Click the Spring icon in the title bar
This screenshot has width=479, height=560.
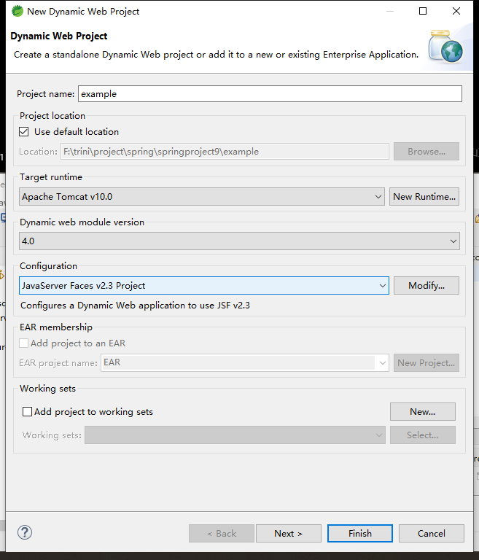click(17, 11)
